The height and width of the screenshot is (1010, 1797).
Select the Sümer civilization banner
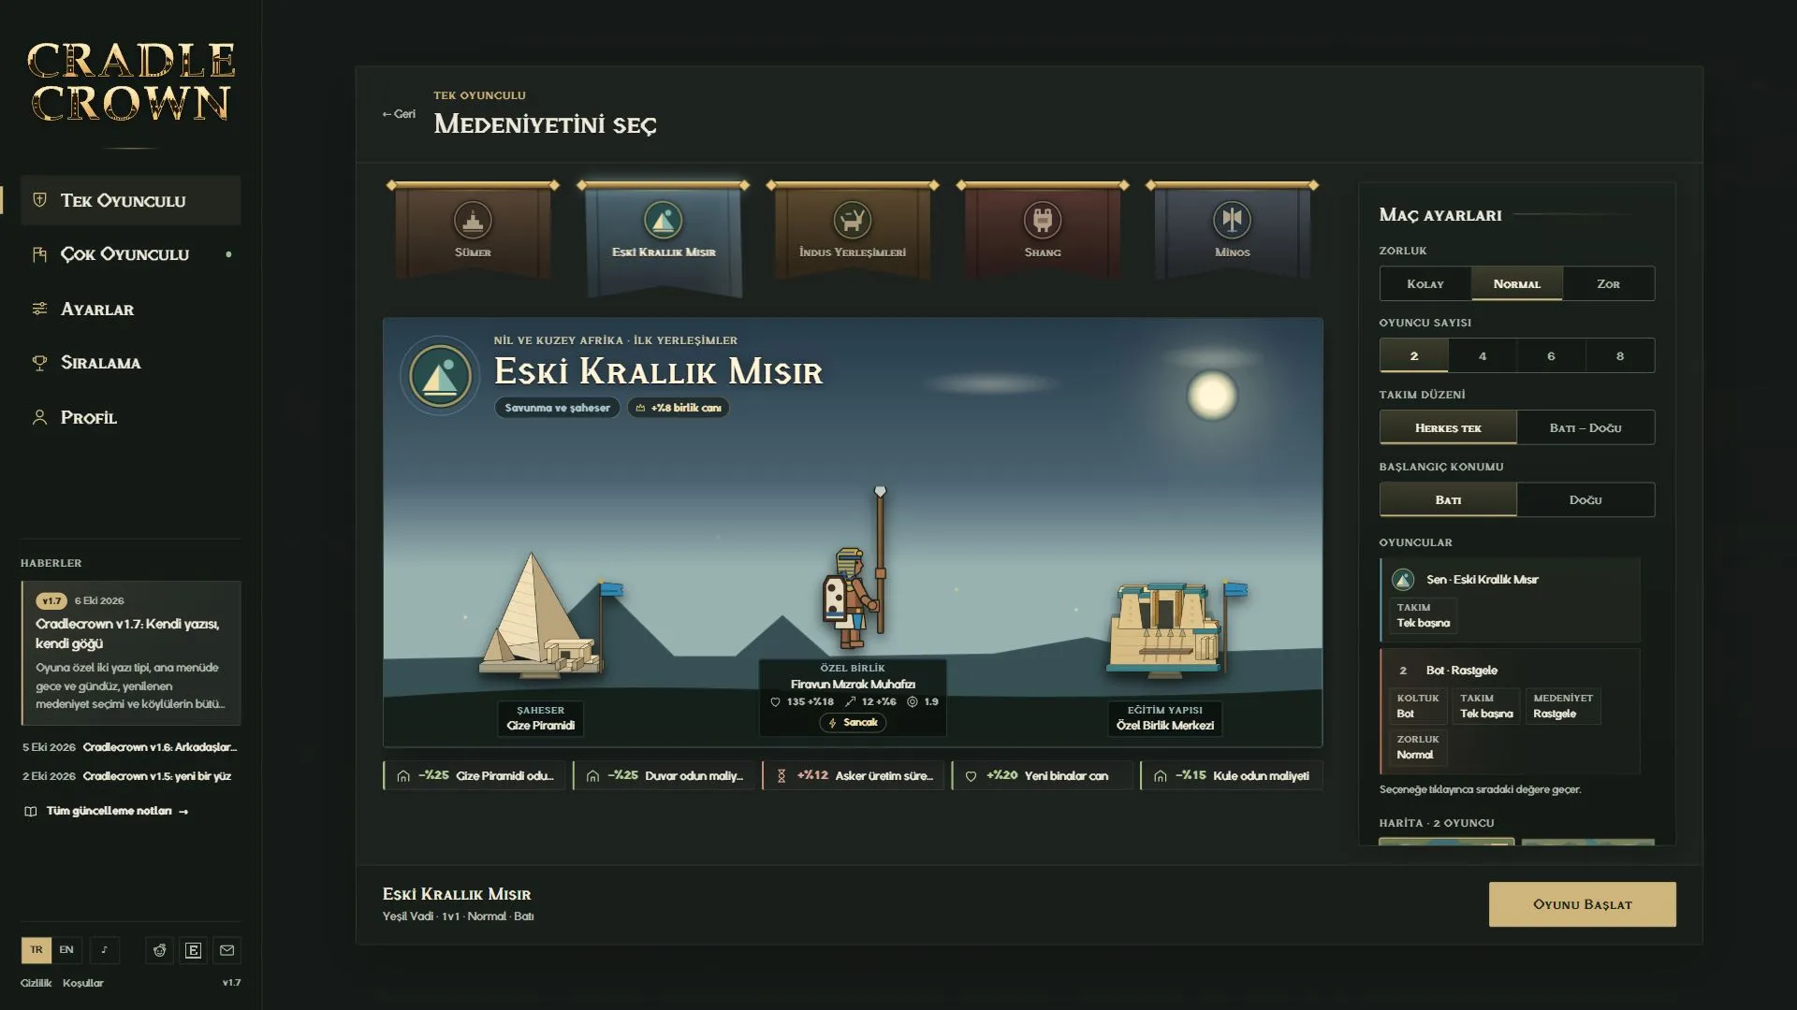pyautogui.click(x=473, y=230)
